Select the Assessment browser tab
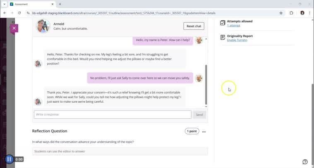The image size is (314, 168). pyautogui.click(x=32, y=4)
